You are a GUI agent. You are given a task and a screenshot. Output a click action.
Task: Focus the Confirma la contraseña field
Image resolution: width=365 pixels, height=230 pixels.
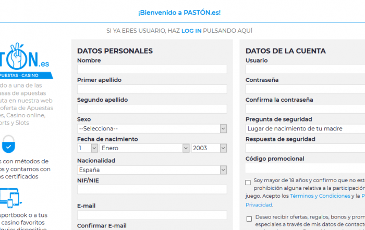(305, 108)
